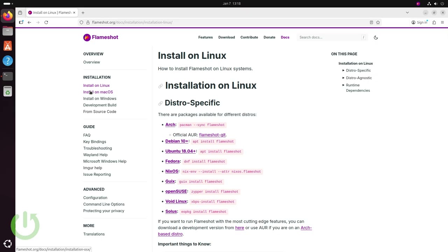Viewport: 448px width, 252px height.
Task: Open Contribute in top navigation
Action: point(249,37)
